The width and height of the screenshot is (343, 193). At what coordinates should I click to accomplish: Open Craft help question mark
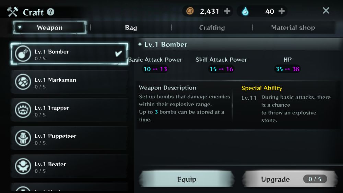click(50, 12)
